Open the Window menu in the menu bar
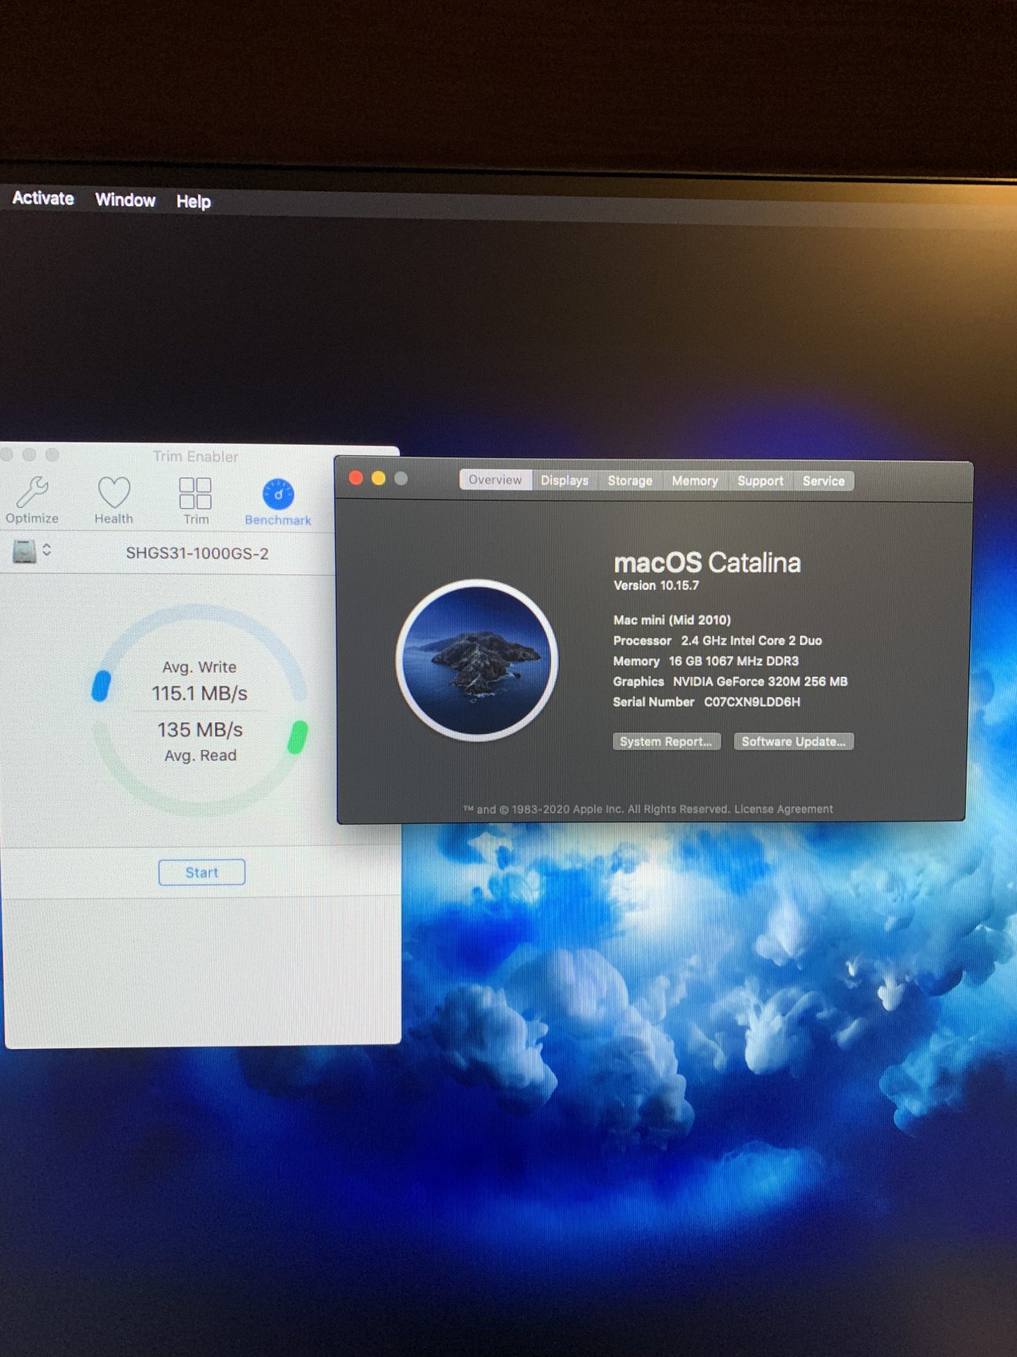 click(125, 199)
